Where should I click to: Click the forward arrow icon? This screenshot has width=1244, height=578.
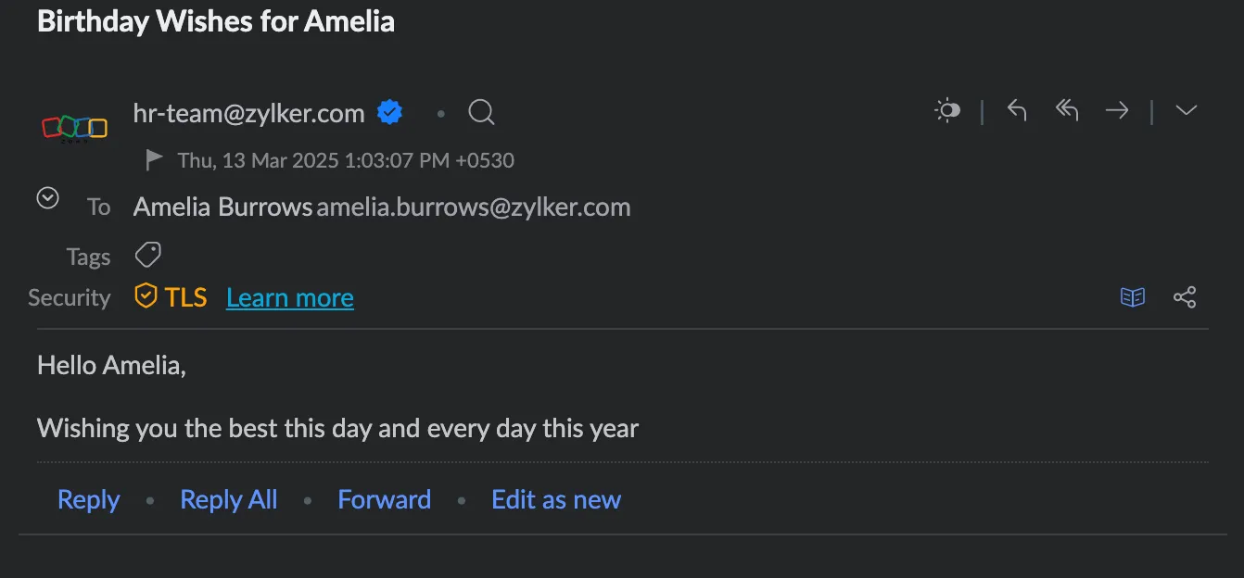[x=1117, y=110]
